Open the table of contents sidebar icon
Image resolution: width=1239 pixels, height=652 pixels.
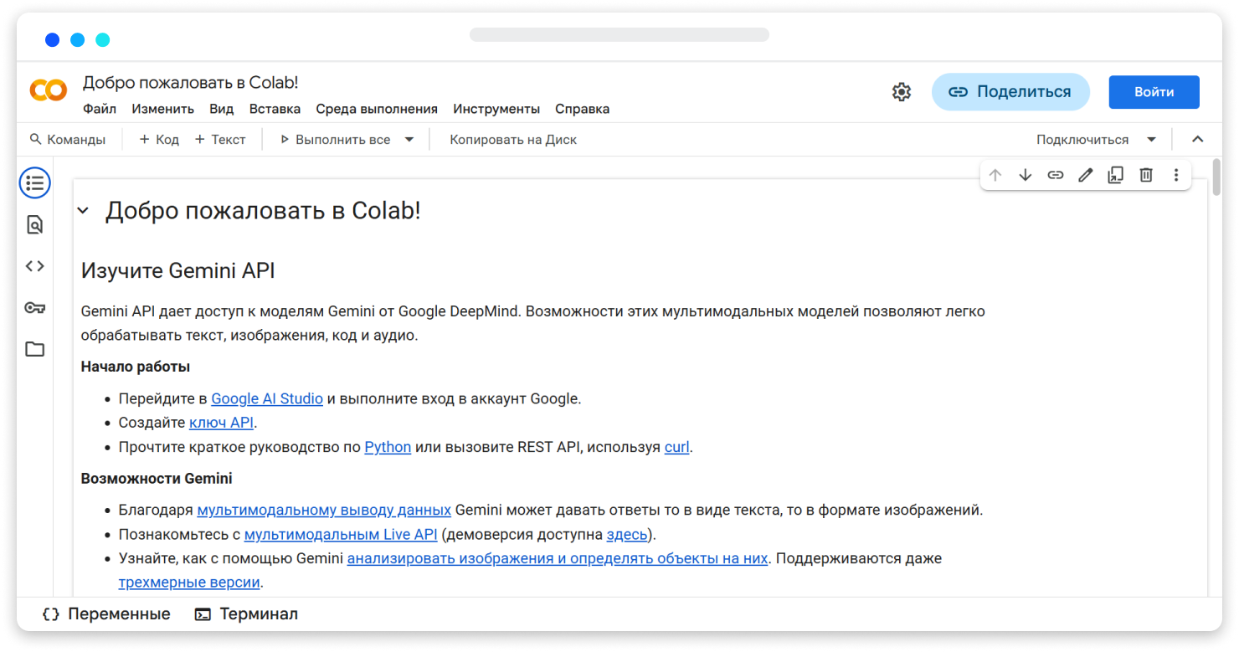tap(35, 182)
